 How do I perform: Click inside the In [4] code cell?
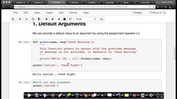[97, 55]
